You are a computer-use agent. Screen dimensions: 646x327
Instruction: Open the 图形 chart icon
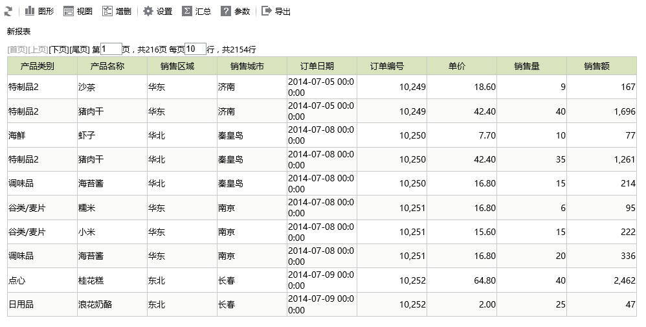[x=30, y=11]
